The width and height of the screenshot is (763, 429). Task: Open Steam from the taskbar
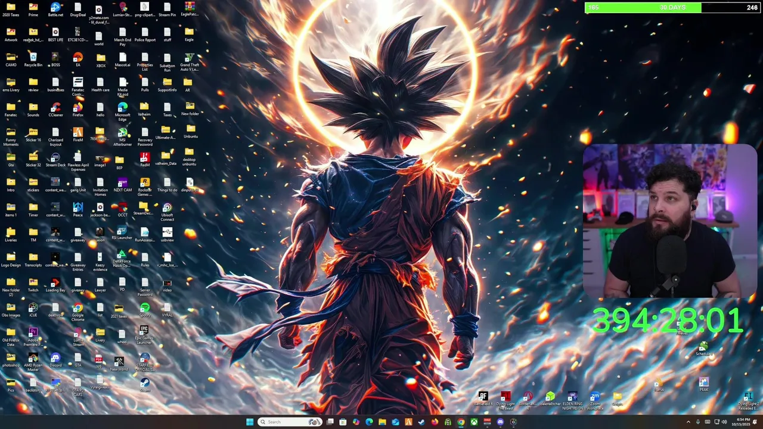coord(421,422)
